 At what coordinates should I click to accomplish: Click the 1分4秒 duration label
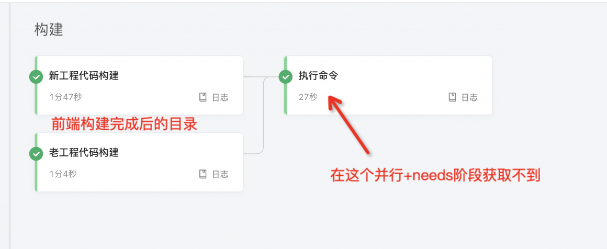[63, 174]
